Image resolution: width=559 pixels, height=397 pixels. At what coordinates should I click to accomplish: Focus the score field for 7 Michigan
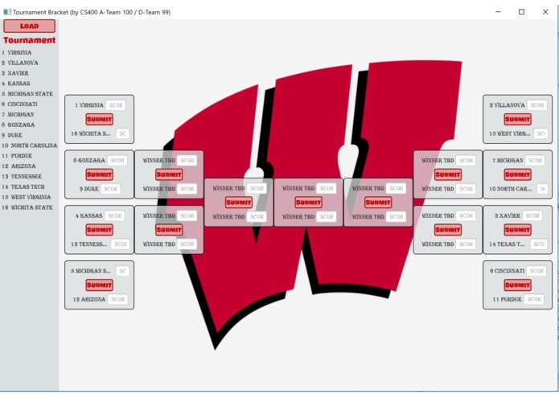[535, 160]
